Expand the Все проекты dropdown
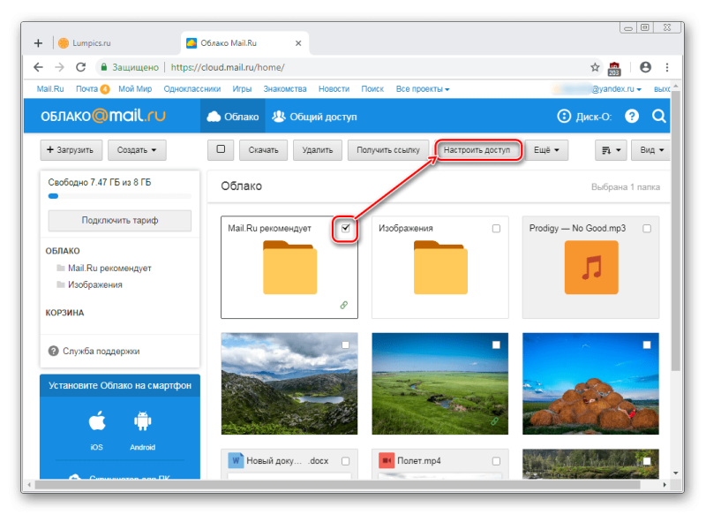Screen dimensions: 706x515 [423, 88]
